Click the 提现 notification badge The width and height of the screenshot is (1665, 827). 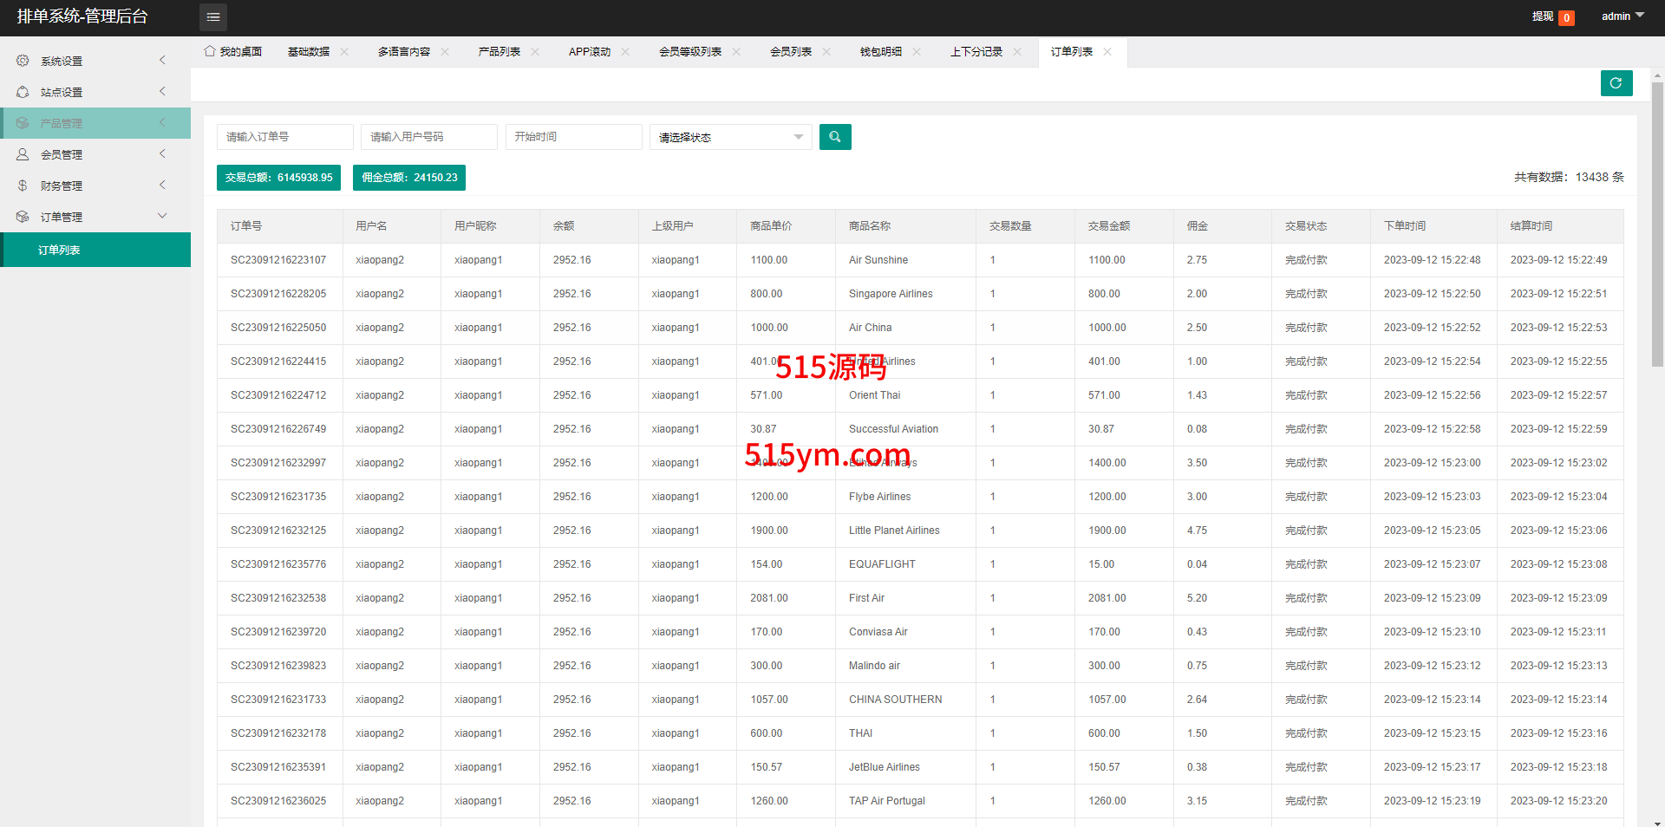click(1566, 17)
